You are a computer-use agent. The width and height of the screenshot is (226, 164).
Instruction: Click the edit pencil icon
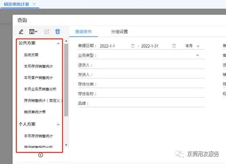(x=21, y=31)
